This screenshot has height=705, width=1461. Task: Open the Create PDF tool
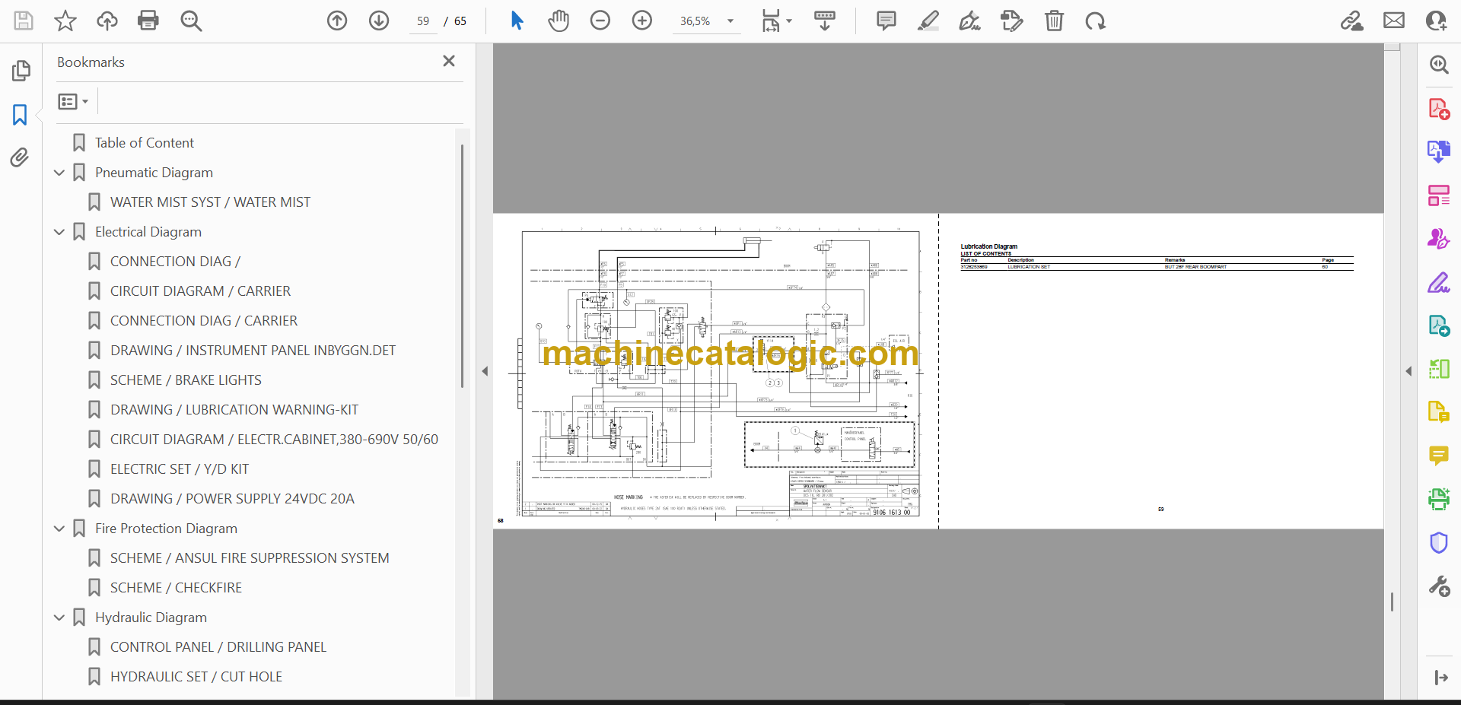tap(1438, 110)
